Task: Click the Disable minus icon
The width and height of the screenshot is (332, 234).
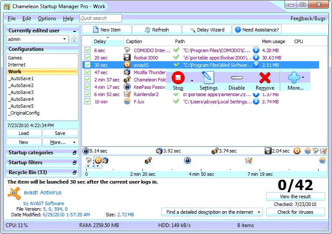Action: 237,78
